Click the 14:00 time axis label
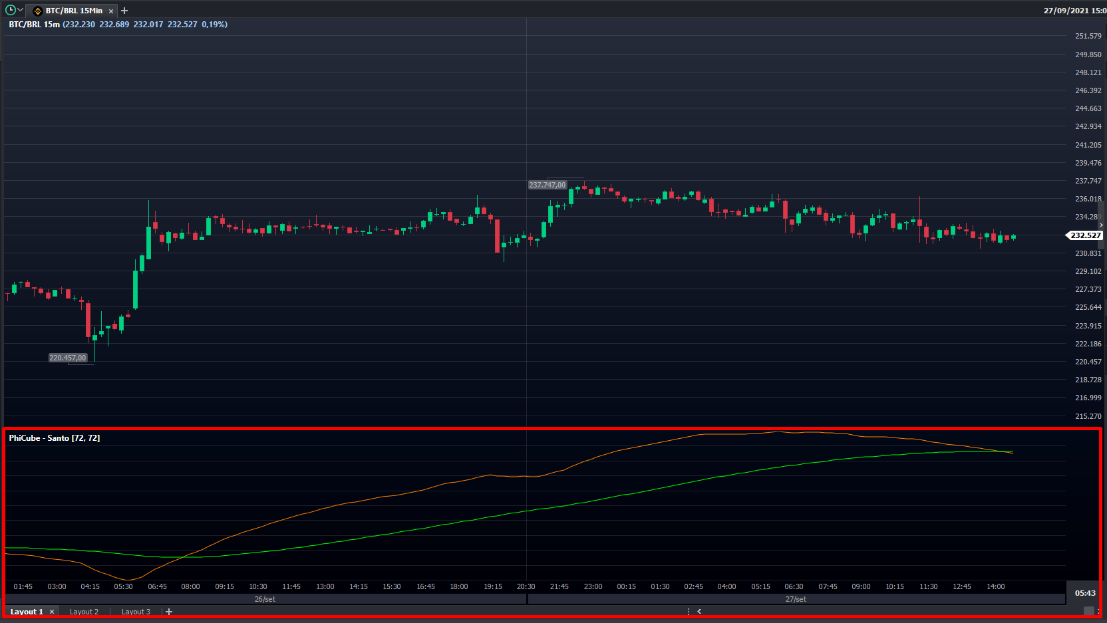 pos(995,586)
